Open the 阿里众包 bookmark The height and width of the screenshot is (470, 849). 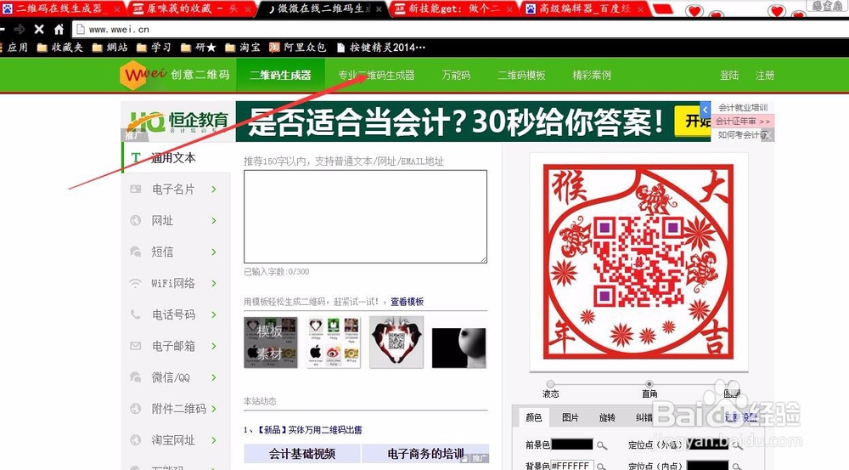(298, 48)
